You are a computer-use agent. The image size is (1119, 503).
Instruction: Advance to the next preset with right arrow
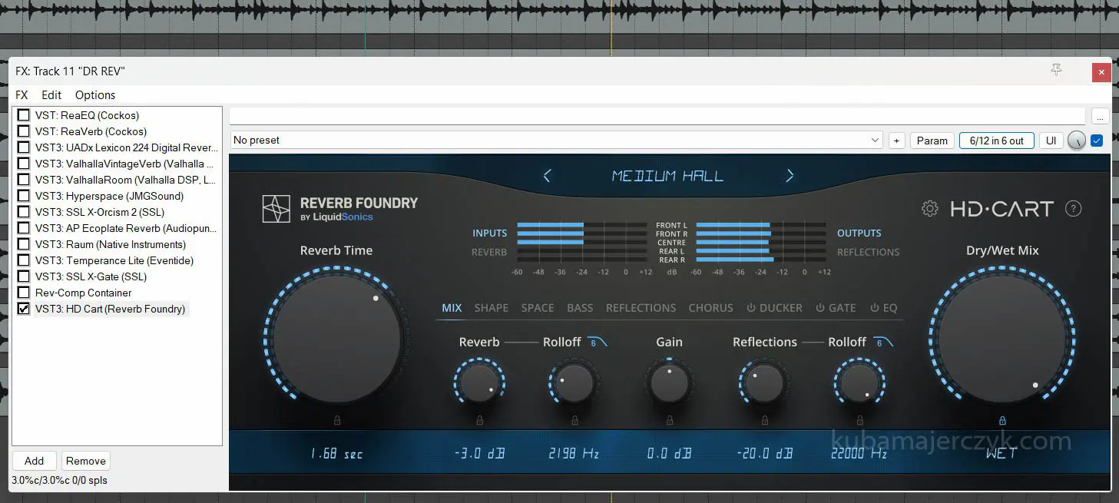[790, 176]
